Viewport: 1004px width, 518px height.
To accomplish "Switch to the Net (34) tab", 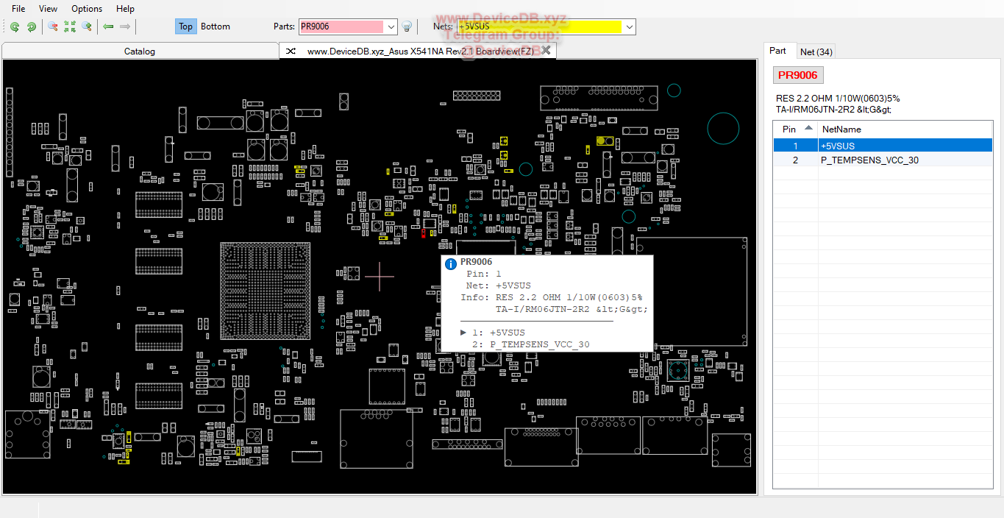I will (x=816, y=51).
